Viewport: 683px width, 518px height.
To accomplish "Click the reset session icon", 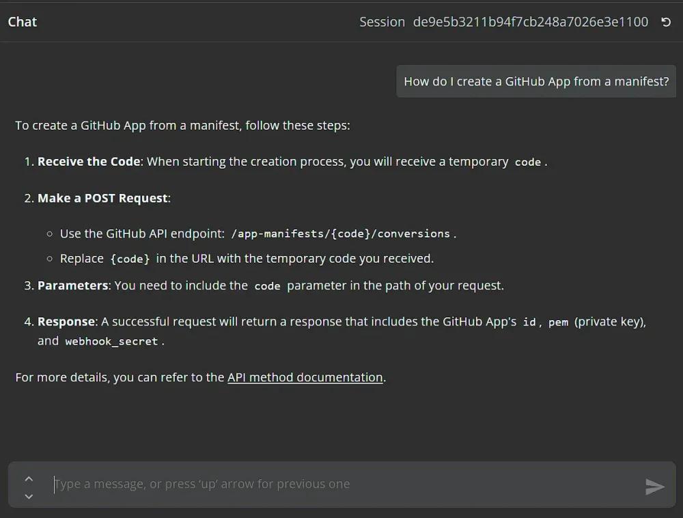I will point(666,22).
